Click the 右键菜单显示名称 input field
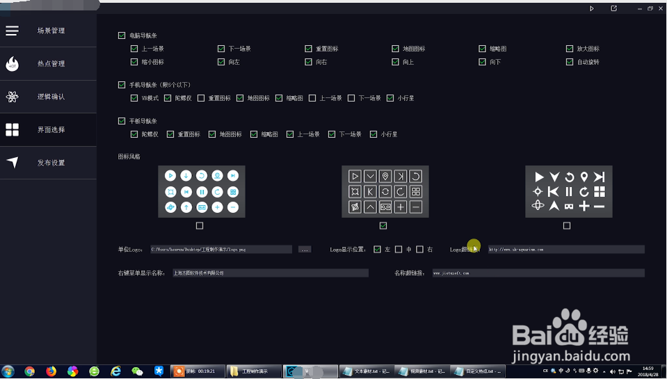667x379 pixels. point(271,273)
